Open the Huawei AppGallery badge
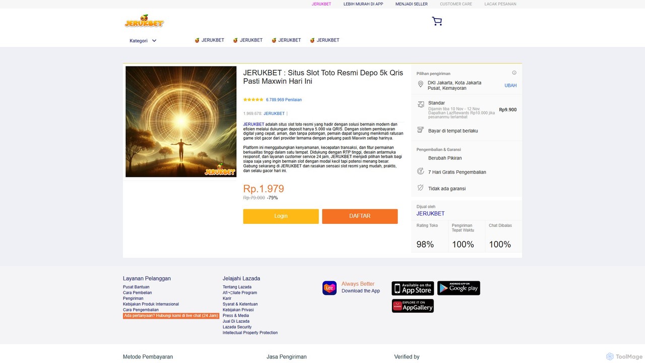645x363 pixels. 413,306
